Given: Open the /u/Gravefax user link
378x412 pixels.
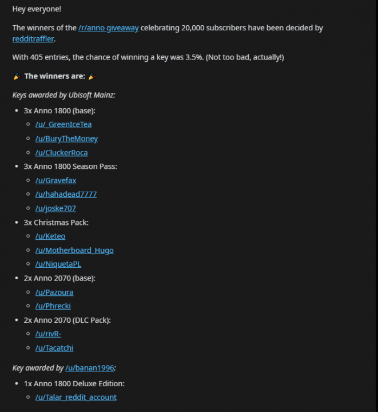Looking at the screenshot, I should coord(55,180).
